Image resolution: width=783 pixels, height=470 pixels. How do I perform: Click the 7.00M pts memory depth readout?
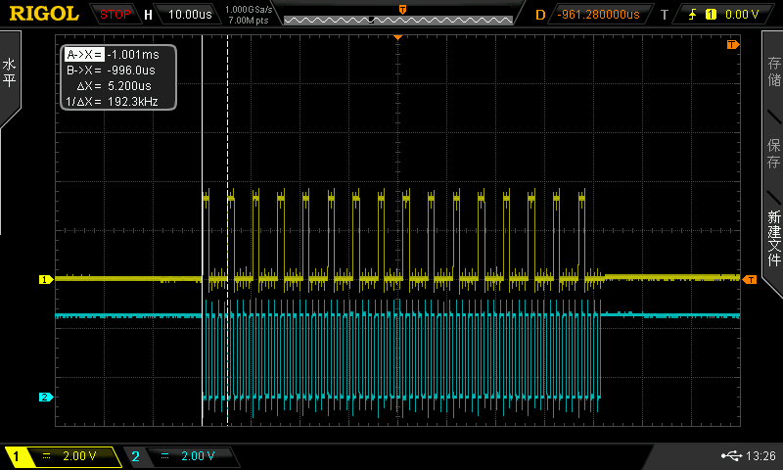pos(249,21)
